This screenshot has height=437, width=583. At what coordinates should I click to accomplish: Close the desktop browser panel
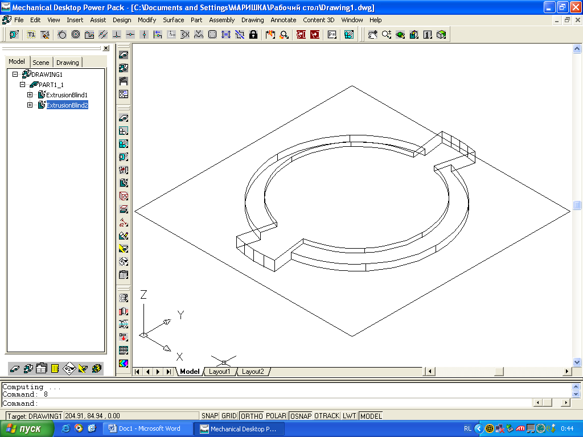tap(106, 48)
